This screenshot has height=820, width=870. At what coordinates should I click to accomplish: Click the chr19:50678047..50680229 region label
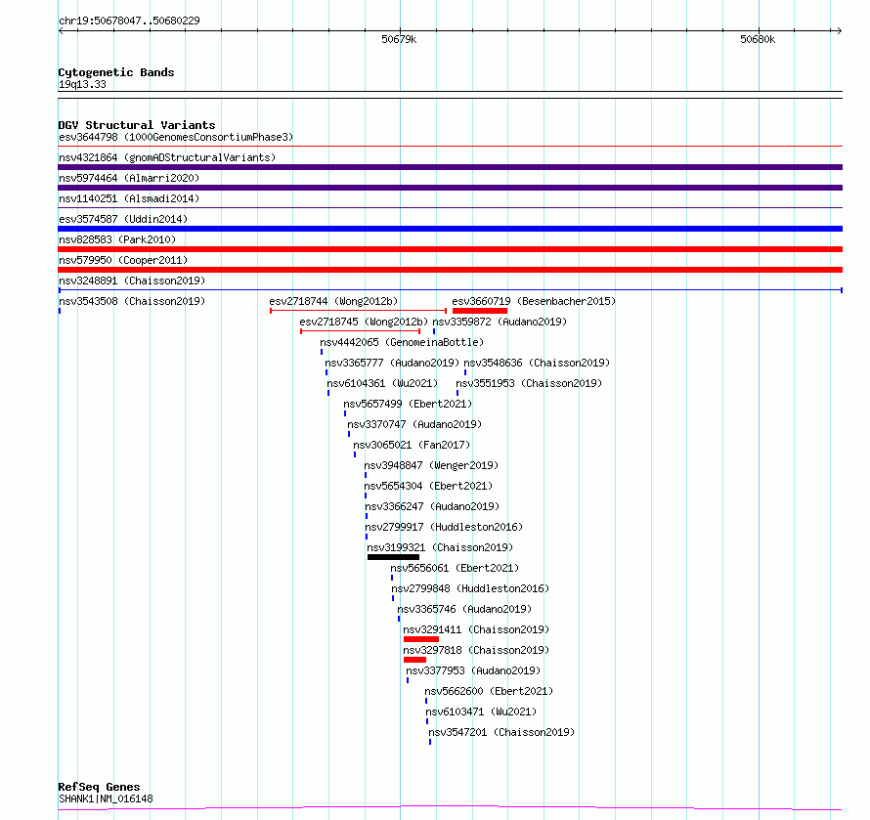point(129,21)
